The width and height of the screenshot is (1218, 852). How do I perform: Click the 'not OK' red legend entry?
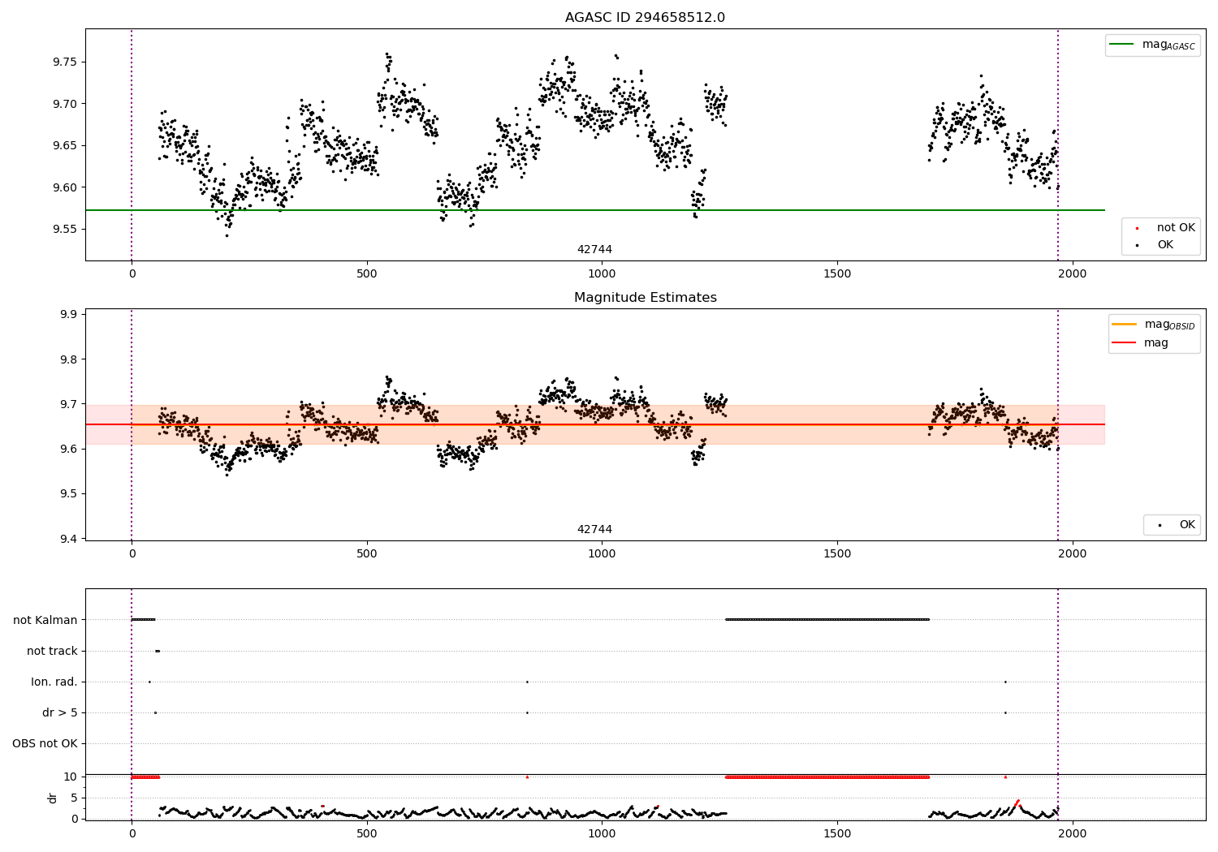pyautogui.click(x=1165, y=228)
